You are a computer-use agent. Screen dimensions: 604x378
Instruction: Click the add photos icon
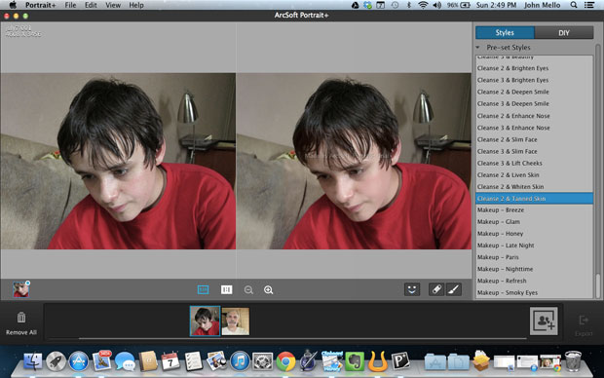(544, 321)
